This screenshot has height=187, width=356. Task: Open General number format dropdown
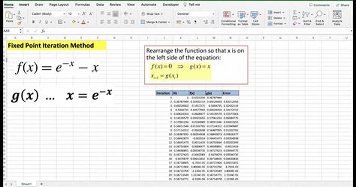[196, 14]
